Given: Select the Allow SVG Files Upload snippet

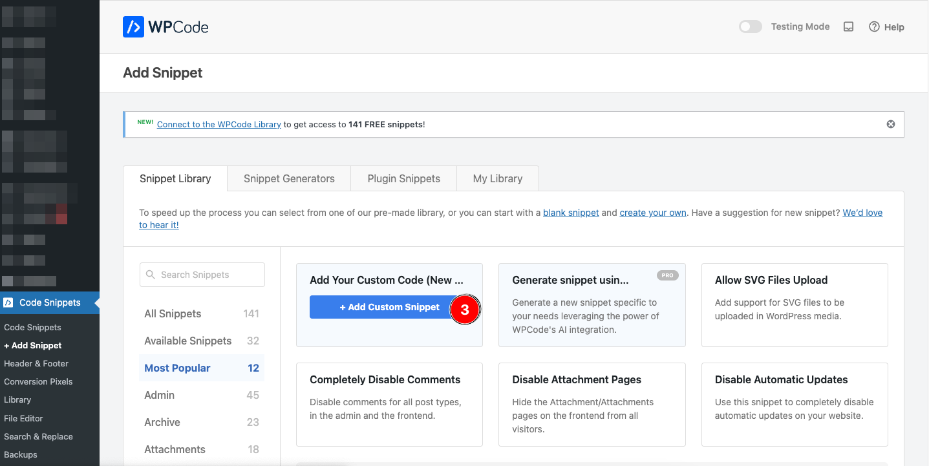Looking at the screenshot, I should pos(795,305).
